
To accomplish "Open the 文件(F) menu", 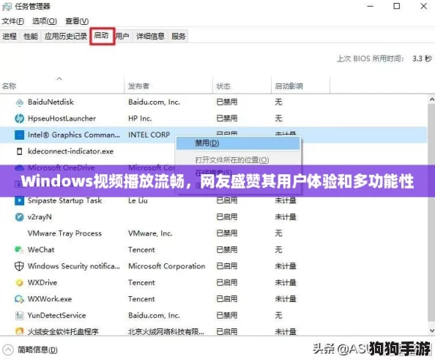I will point(12,21).
